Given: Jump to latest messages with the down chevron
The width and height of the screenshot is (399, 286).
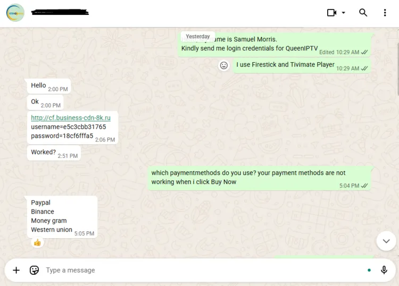Looking at the screenshot, I should click(386, 241).
